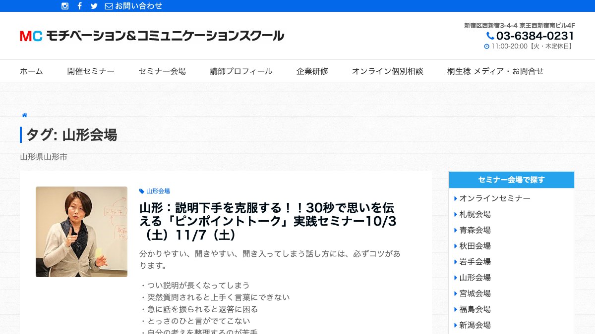This screenshot has height=334, width=595.
Task: Click the bullet 急に話を振られると返答に困る
Action: point(199,309)
